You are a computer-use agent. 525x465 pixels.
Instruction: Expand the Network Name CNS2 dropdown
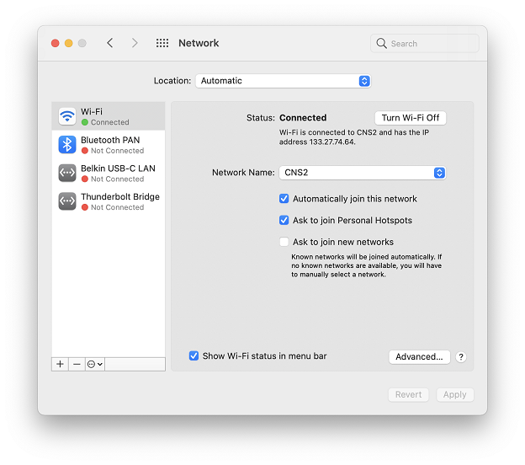tap(363, 173)
